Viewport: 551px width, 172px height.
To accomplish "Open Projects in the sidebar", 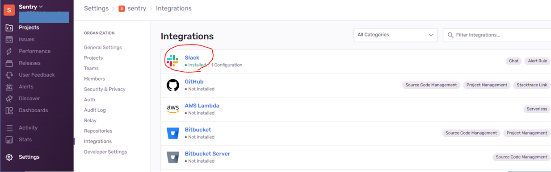I will coord(29,28).
